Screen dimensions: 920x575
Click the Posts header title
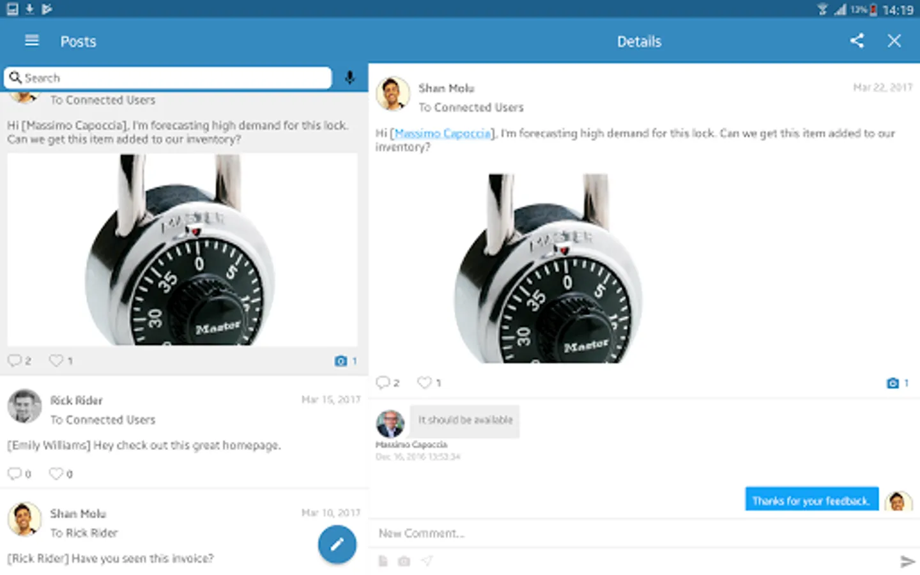(78, 42)
